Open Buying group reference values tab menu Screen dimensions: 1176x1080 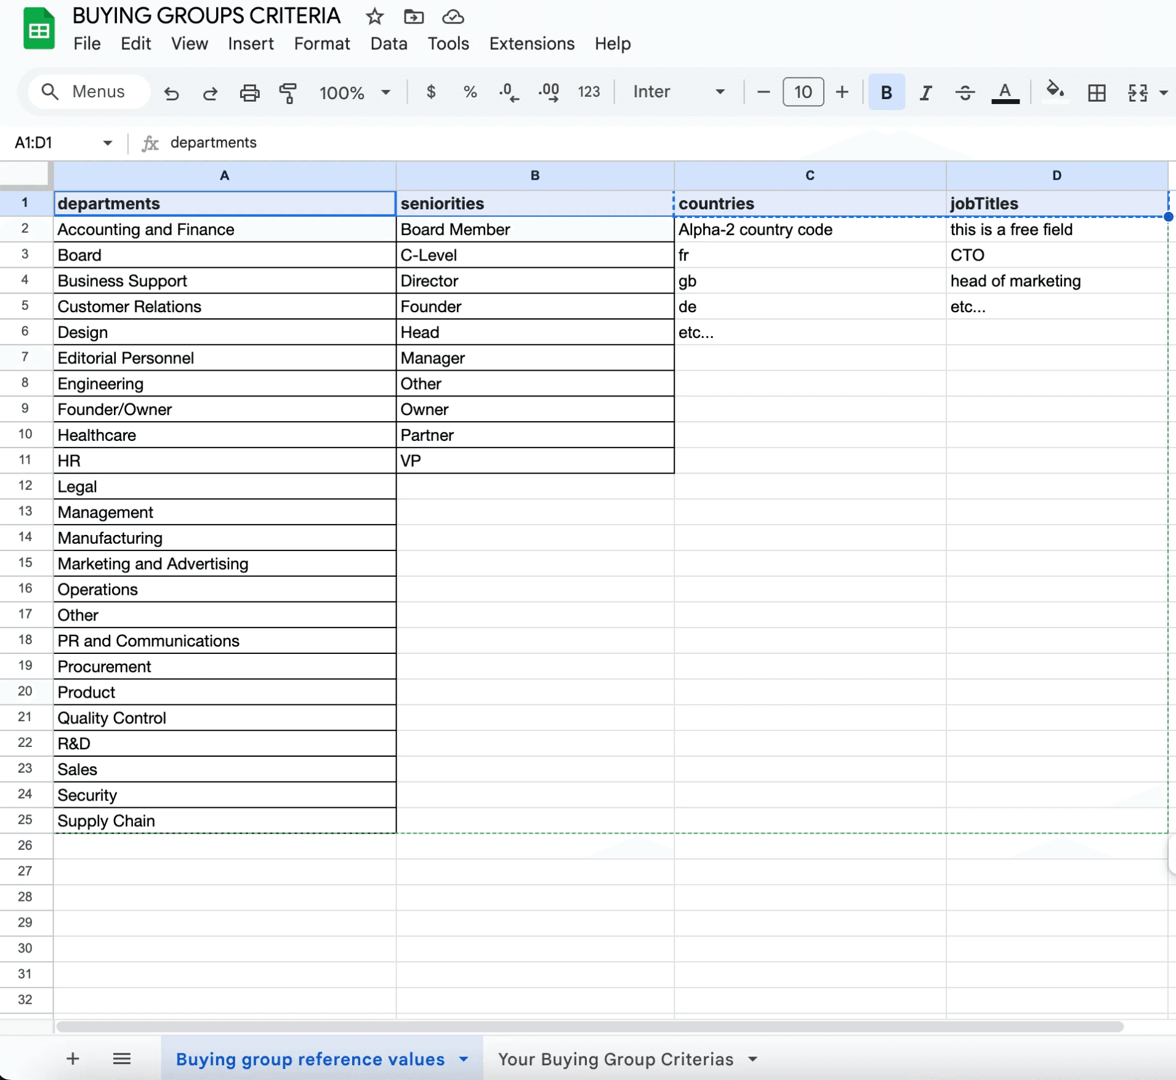464,1059
